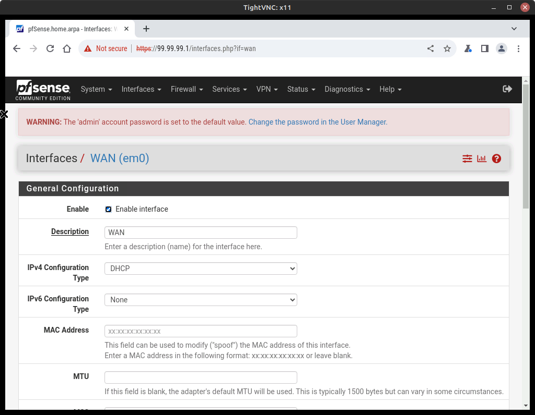
Task: Open the tab search chevron
Action: (x=514, y=29)
